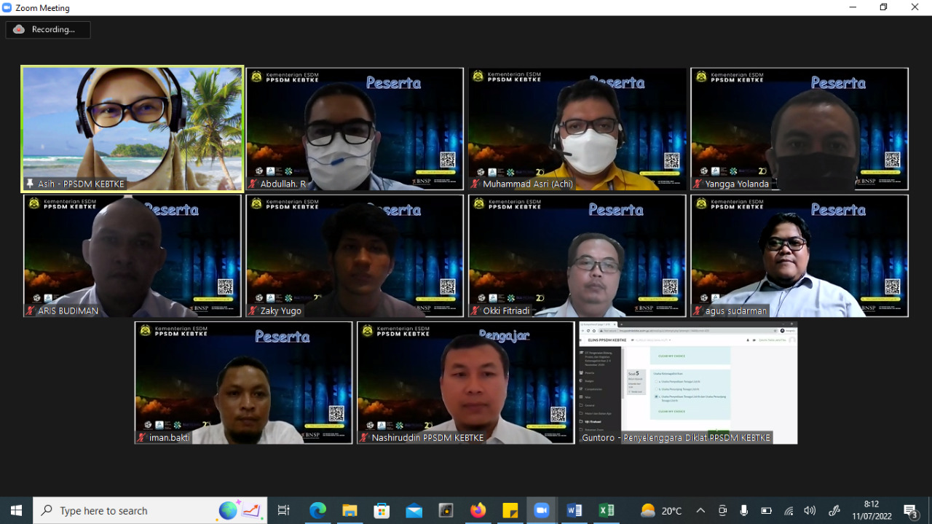932x524 pixels.
Task: Select Guntoro's shared browser screen tile
Action: point(688,383)
